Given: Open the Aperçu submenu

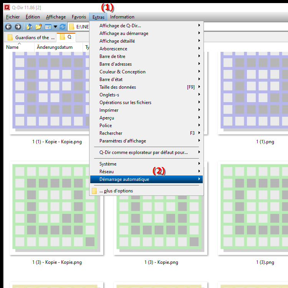Looking at the screenshot, I should [146, 118].
